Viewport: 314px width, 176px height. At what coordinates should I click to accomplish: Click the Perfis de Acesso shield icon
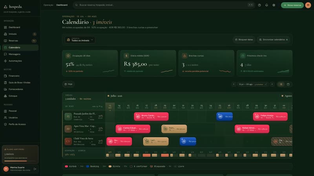5,124
